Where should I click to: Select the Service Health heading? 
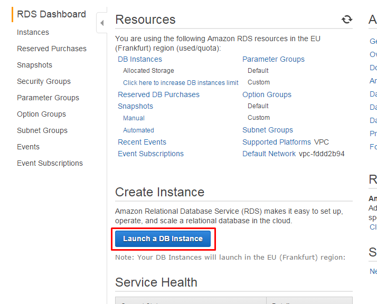click(156, 282)
